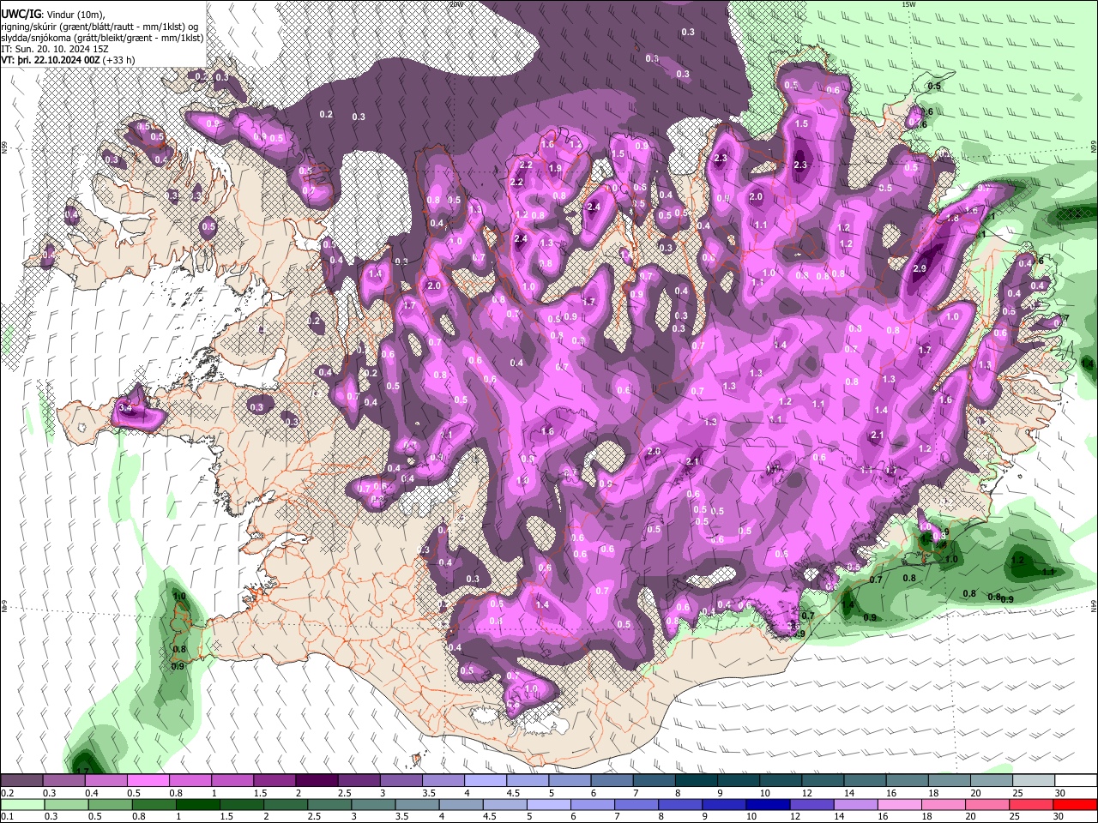1098x823 pixels.
Task: Click the dull purple 0.2–0.3 swatch on upper scale
Action: click(x=21, y=781)
